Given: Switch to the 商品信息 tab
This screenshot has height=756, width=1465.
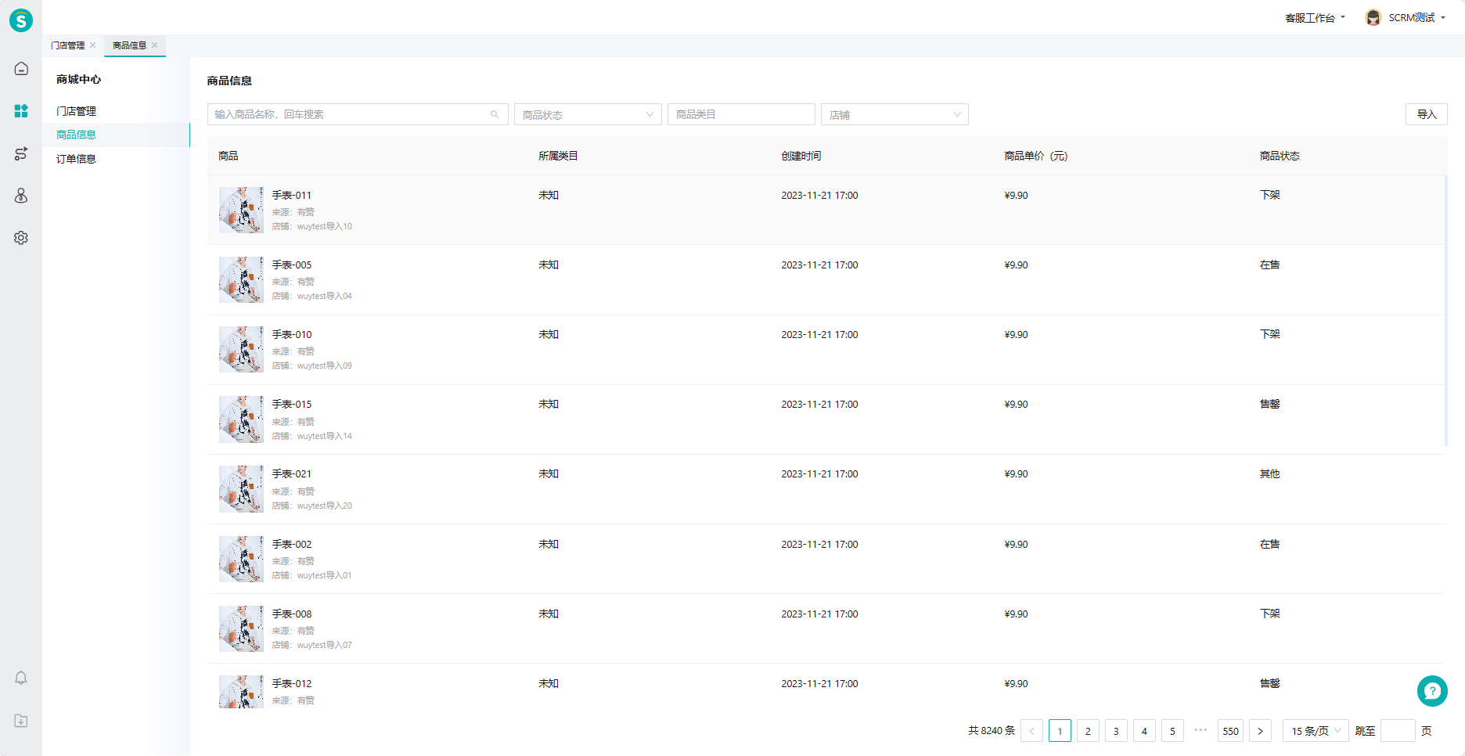Looking at the screenshot, I should [x=130, y=45].
